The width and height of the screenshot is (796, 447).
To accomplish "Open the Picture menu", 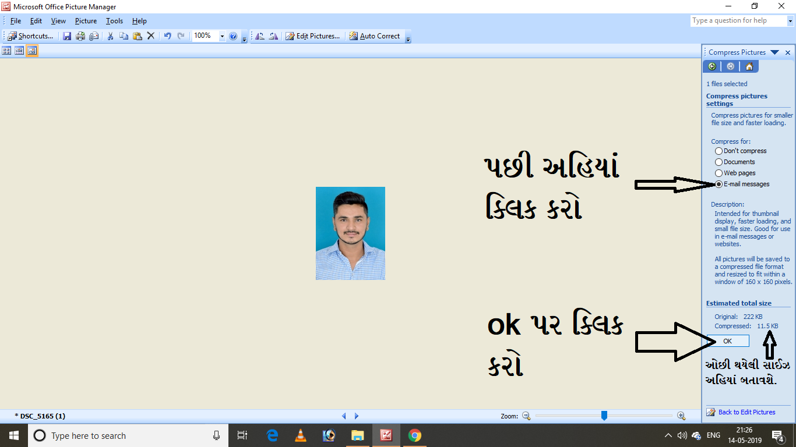I will point(86,20).
